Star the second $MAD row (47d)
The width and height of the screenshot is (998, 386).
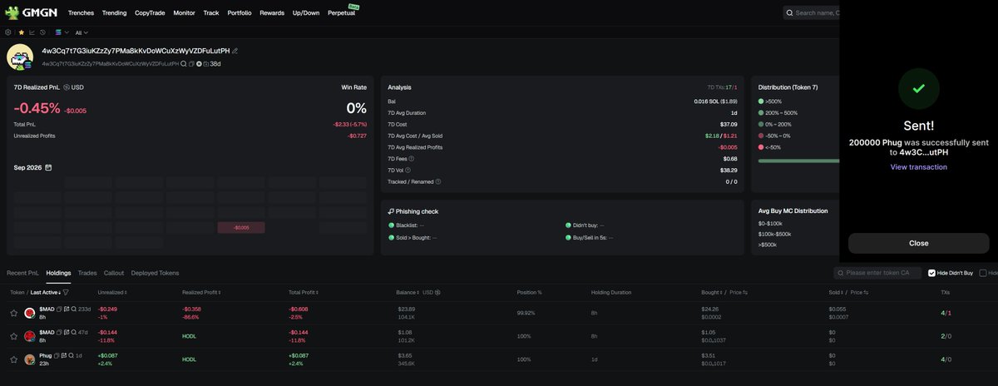click(x=14, y=336)
